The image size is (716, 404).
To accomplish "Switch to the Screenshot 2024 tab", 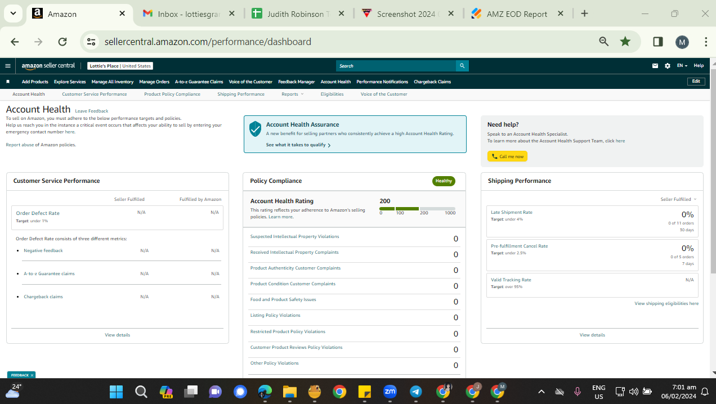I will point(407,14).
